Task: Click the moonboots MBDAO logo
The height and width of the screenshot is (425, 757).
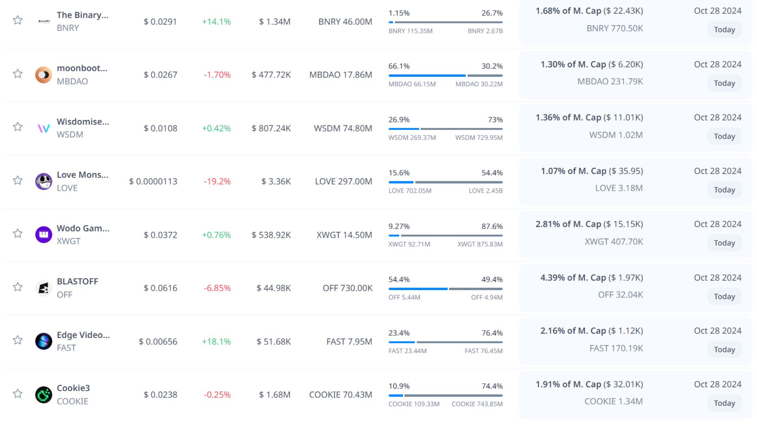Action: tap(43, 75)
